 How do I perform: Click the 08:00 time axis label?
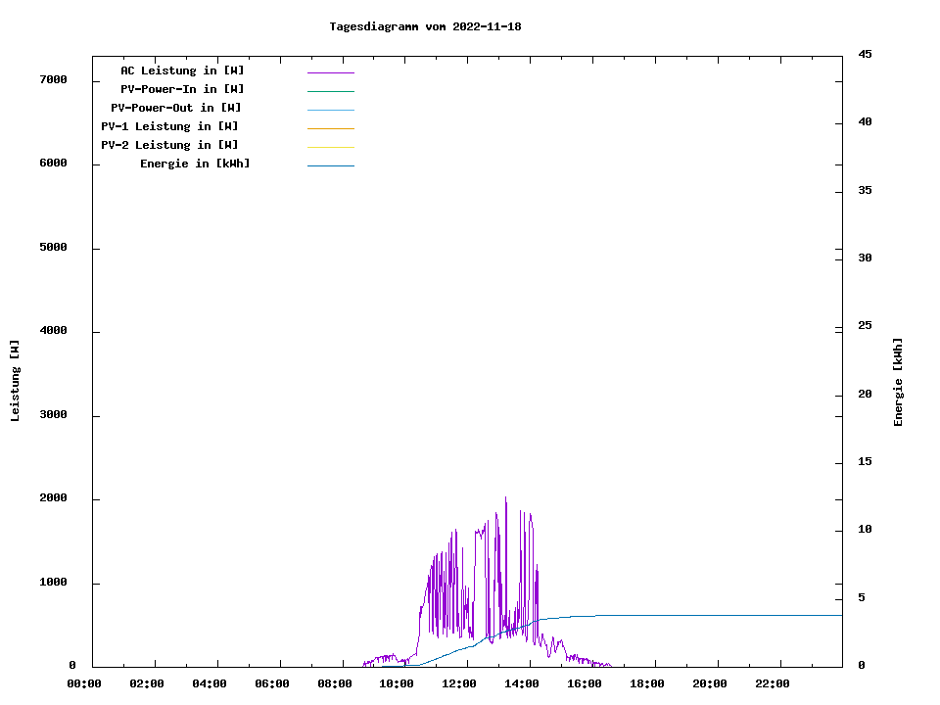click(334, 683)
